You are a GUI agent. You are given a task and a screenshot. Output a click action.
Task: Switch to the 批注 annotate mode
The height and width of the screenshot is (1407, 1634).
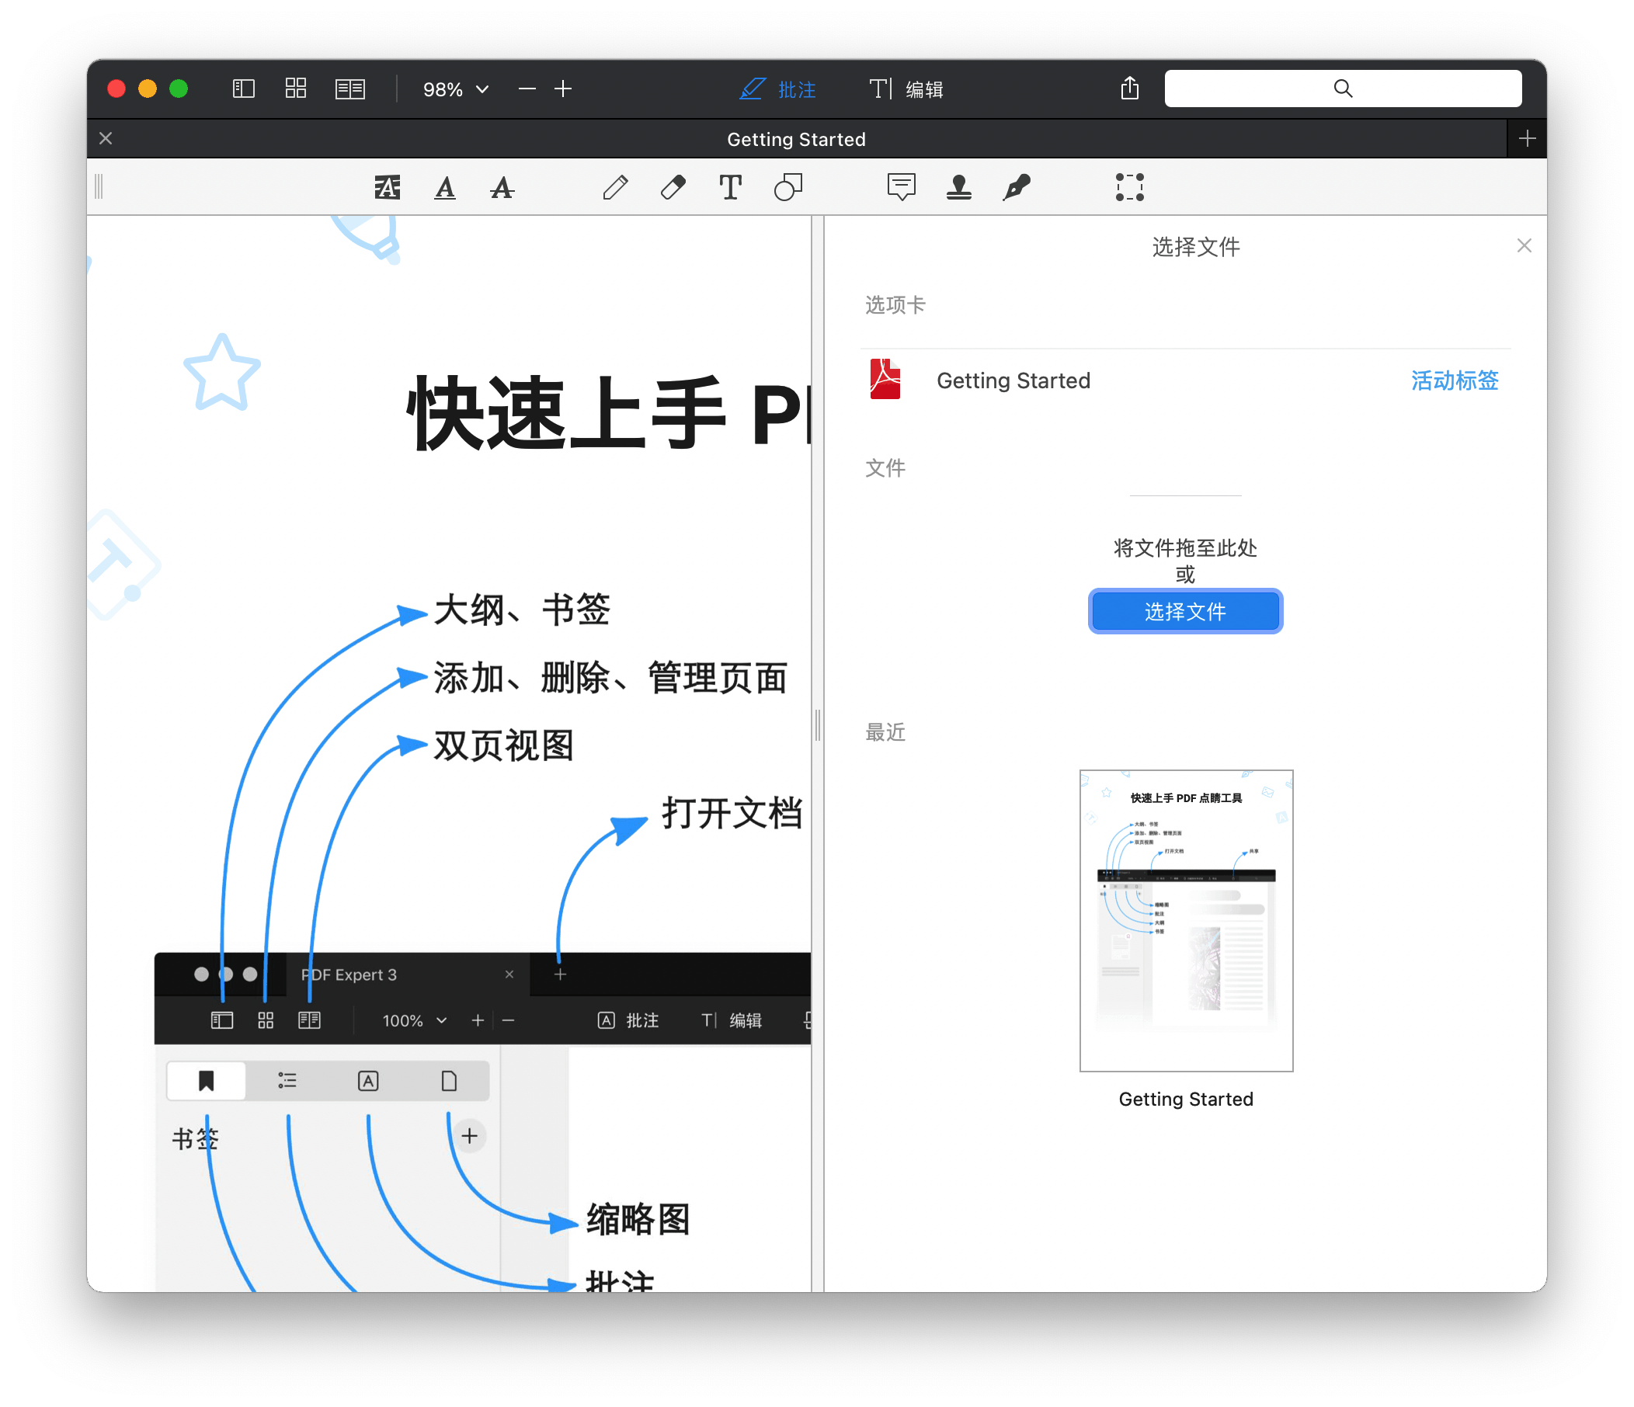[x=777, y=89]
